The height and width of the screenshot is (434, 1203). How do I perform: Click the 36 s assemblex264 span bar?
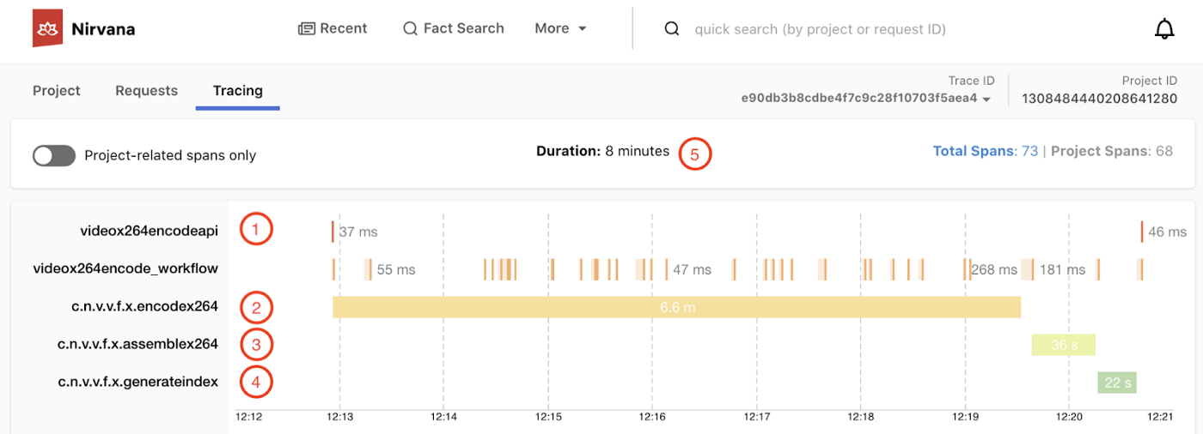(1064, 345)
